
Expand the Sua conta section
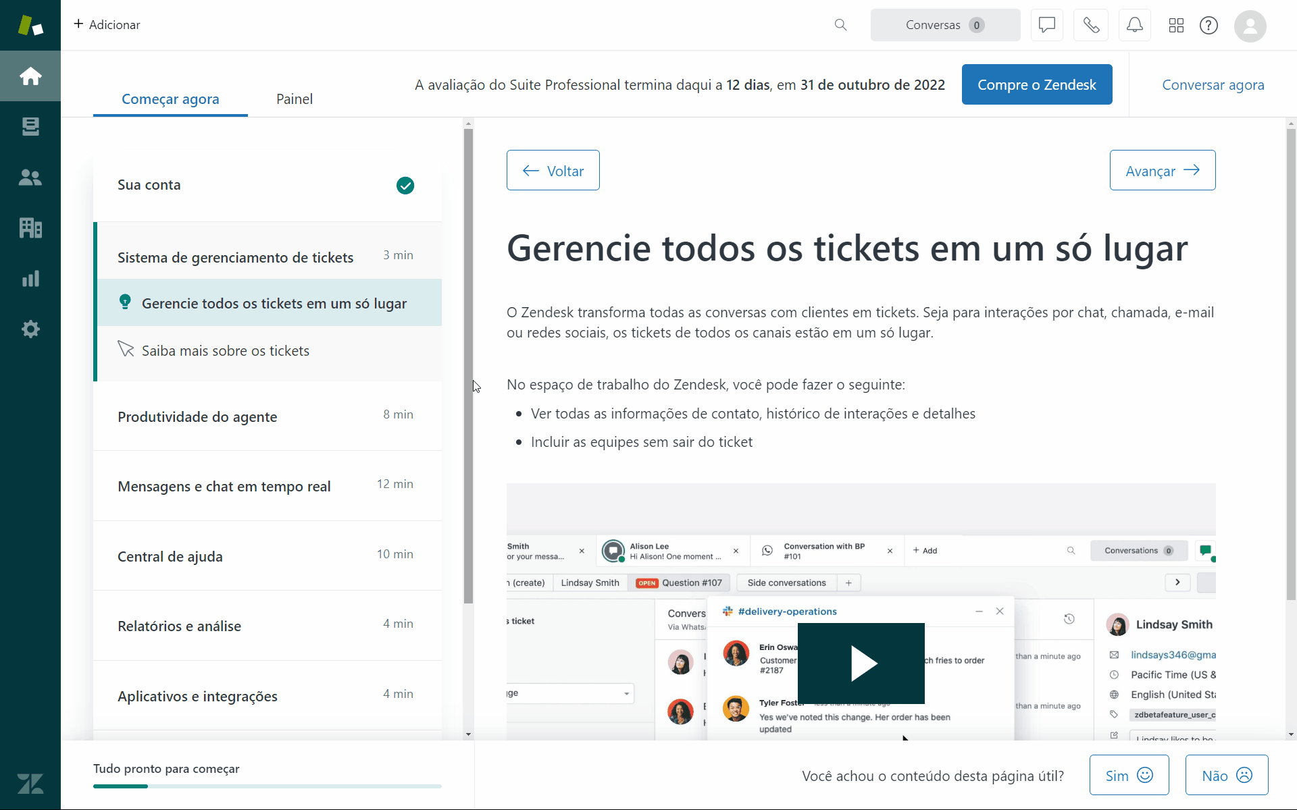268,185
